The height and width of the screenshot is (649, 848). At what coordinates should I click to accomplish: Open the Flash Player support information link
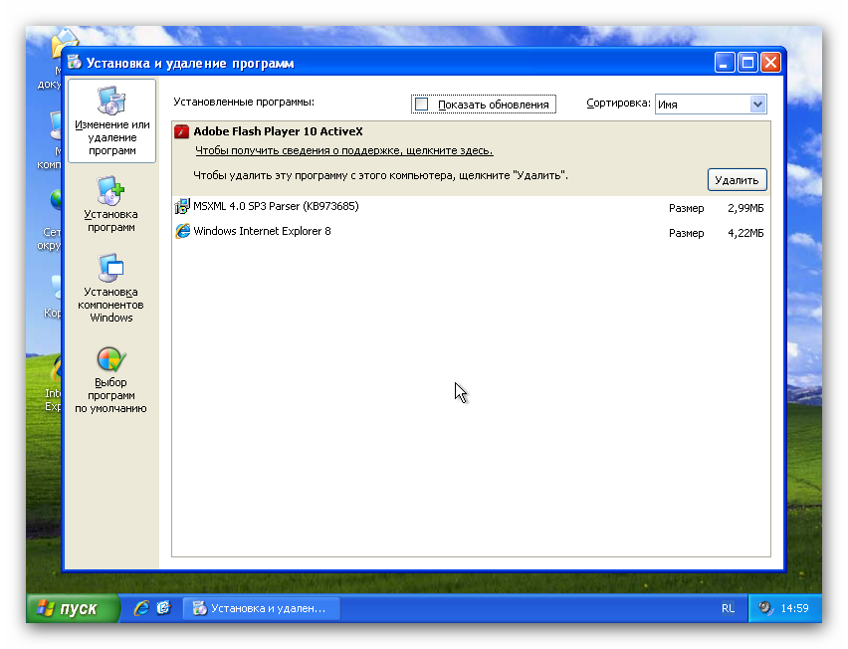click(343, 151)
